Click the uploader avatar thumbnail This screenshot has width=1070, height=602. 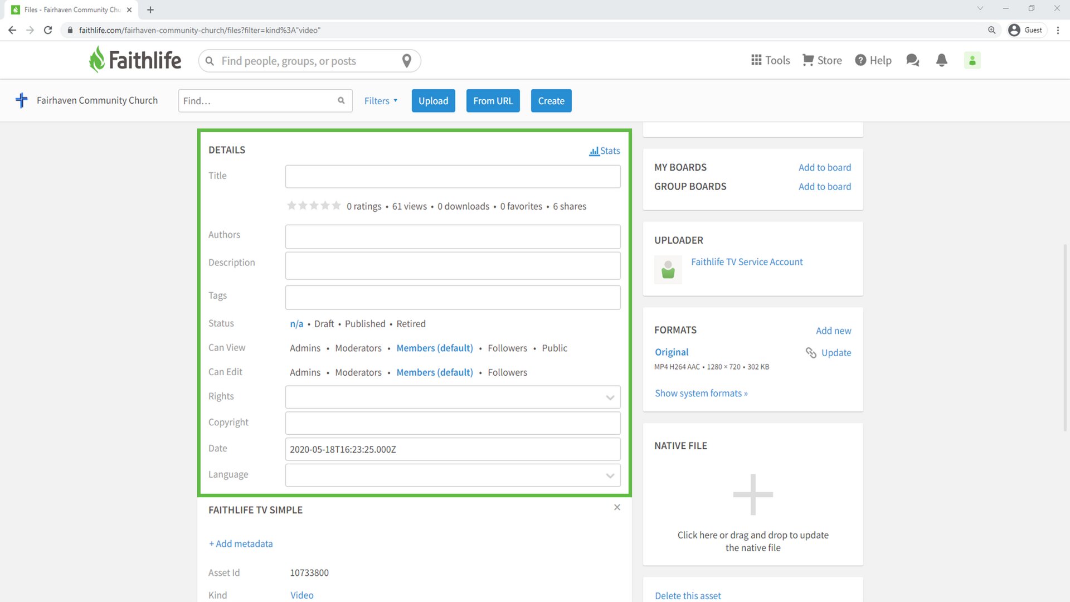668,270
